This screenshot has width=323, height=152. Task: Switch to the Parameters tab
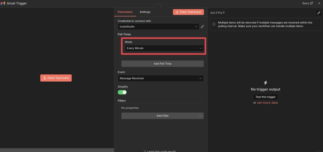125,12
